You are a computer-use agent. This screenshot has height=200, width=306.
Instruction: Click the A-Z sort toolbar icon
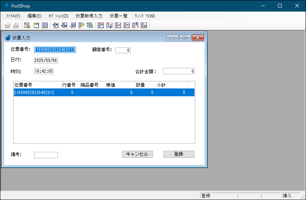[x=90, y=25]
